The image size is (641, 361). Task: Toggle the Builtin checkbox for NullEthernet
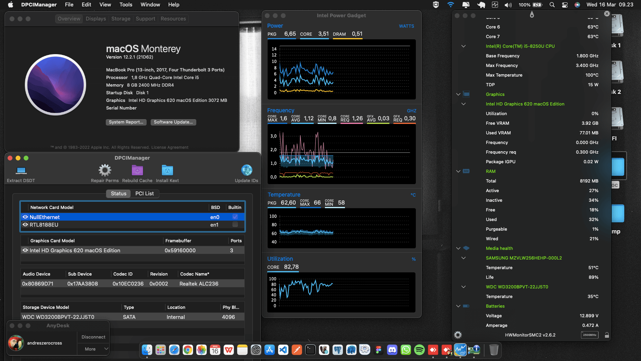pyautogui.click(x=234, y=217)
